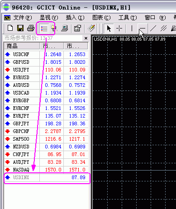Screen dimensions: 176x209
Task: Open the 工具(T) menu
Action: click(x=128, y=18)
